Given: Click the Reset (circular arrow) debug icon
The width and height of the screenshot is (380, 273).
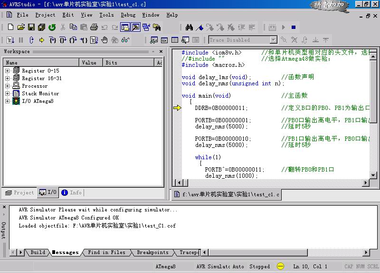Looking at the screenshot, I should (31, 40).
